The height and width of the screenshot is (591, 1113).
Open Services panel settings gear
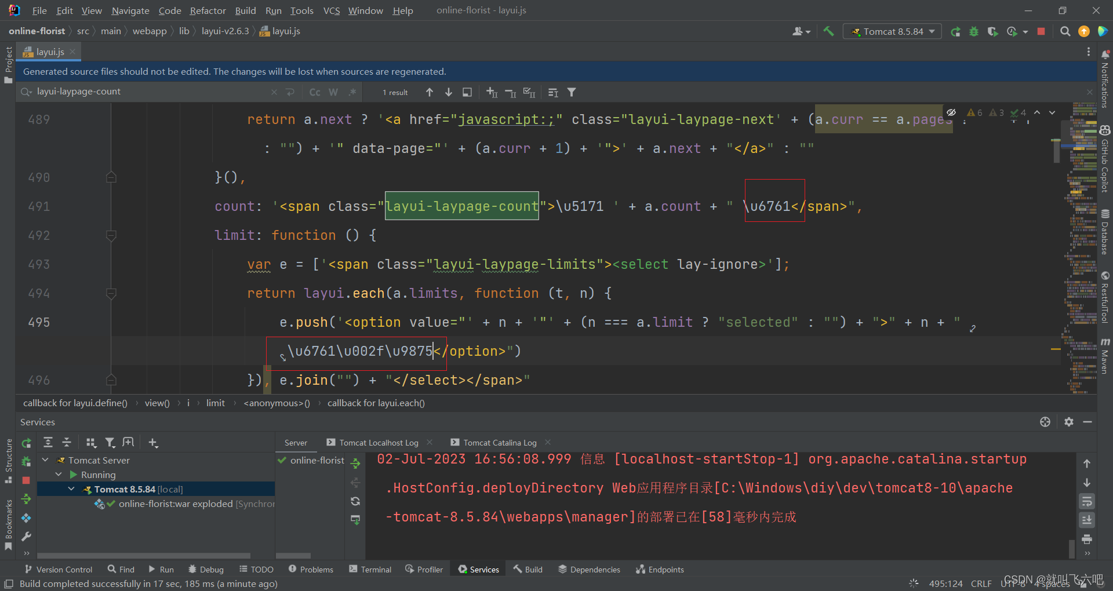1069,422
